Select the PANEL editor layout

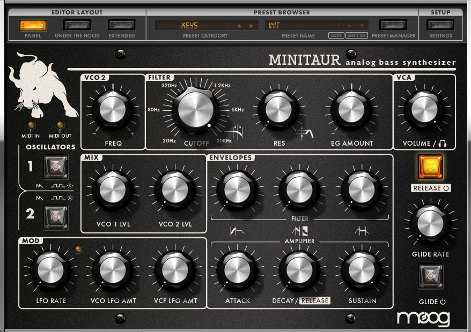(x=33, y=25)
